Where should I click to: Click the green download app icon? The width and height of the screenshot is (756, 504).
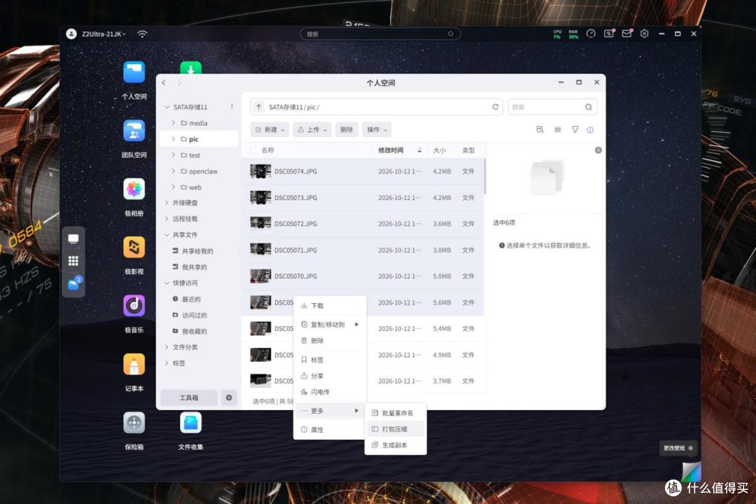coord(190,68)
